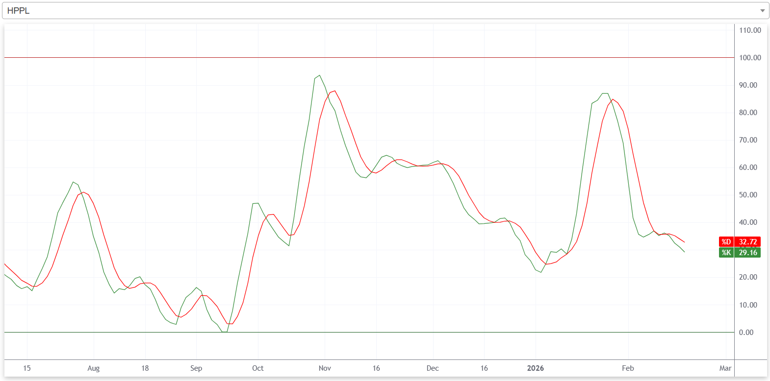Viewport: 770px width, 381px height.
Task: Click the 20.00 label on the price axis
Action: [x=748, y=277]
